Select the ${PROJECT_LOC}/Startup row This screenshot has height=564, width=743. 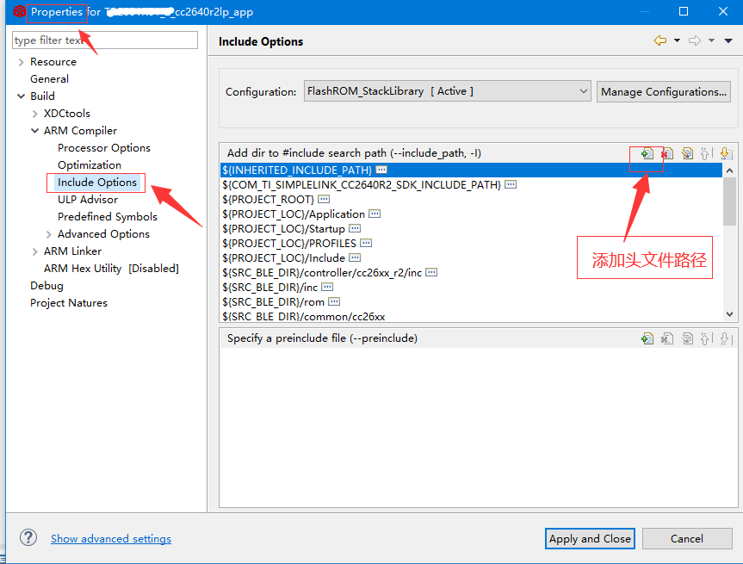pyautogui.click(x=472, y=228)
